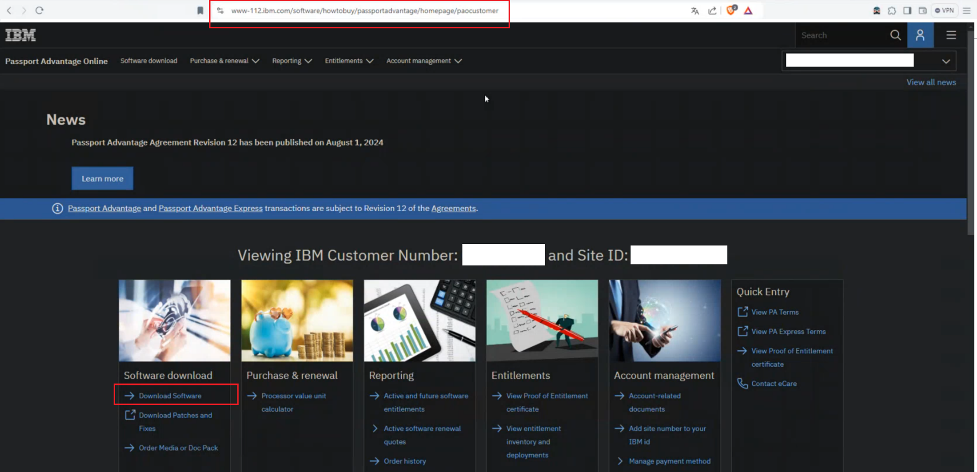This screenshot has height=472, width=977.
Task: Open Brave shields icon
Action: 731,10
